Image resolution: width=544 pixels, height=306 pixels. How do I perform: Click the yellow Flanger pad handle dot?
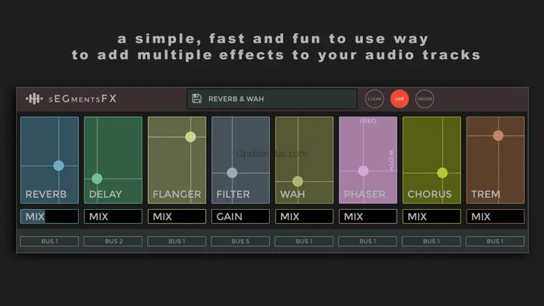tap(190, 137)
